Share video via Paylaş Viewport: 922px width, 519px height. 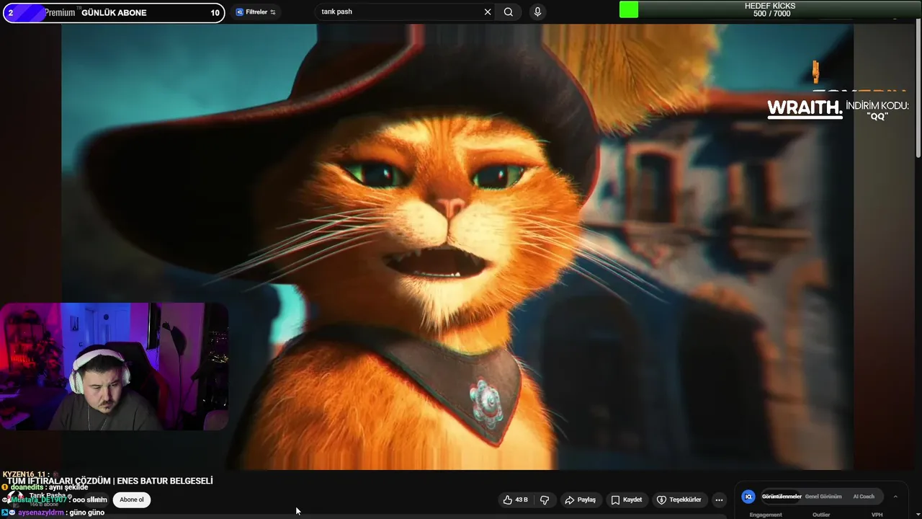click(580, 500)
